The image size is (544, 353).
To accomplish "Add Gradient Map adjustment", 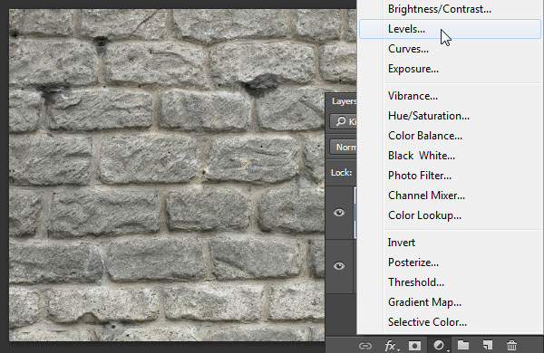I will click(424, 302).
